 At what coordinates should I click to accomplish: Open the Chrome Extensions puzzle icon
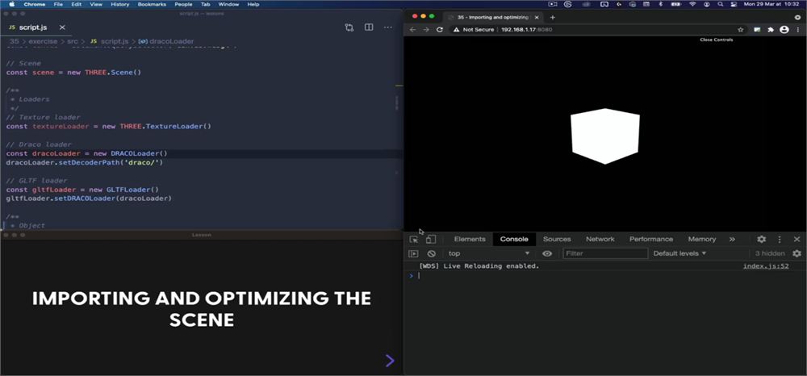771,30
